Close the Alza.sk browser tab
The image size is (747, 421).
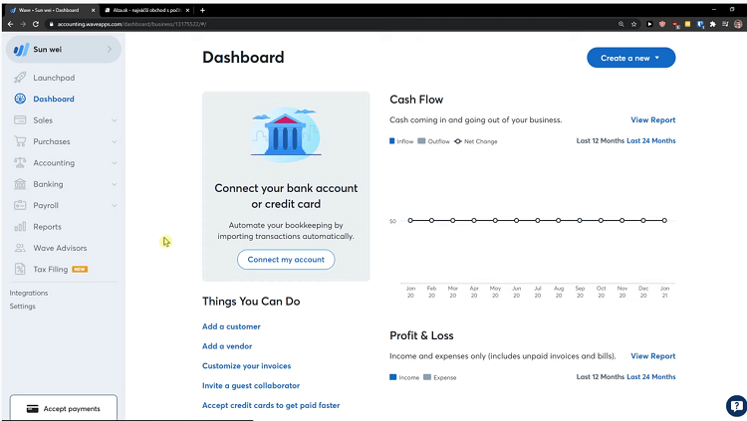tap(187, 10)
